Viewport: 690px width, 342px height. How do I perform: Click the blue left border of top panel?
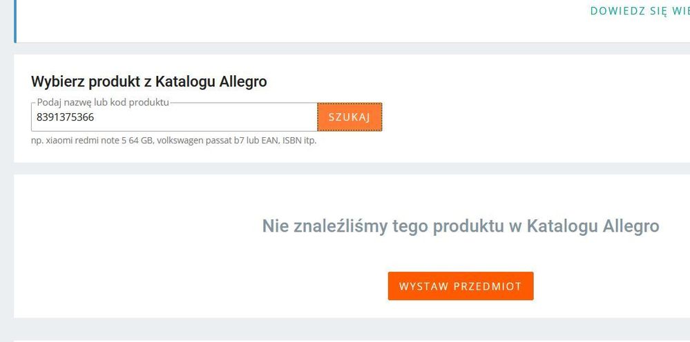point(15,21)
